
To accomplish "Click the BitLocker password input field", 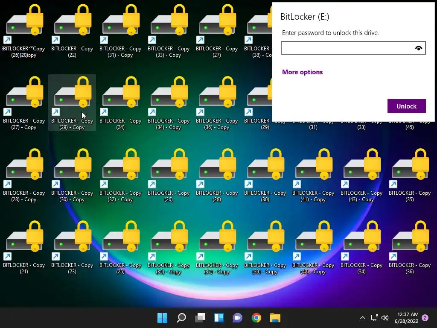I will click(x=353, y=48).
